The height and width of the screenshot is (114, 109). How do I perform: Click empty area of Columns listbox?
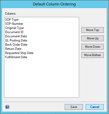pyautogui.click(x=42, y=78)
